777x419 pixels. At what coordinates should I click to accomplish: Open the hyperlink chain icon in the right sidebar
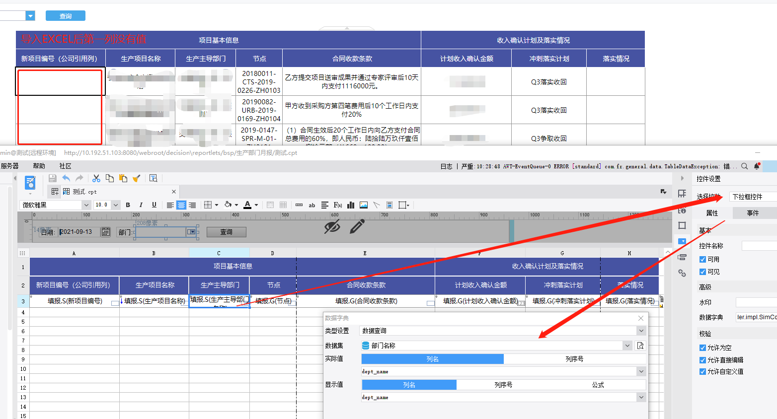tap(682, 273)
